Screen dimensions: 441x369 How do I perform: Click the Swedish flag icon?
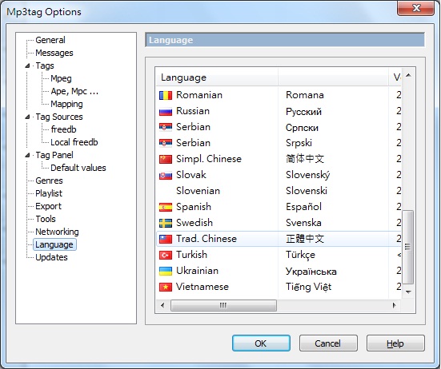point(166,224)
